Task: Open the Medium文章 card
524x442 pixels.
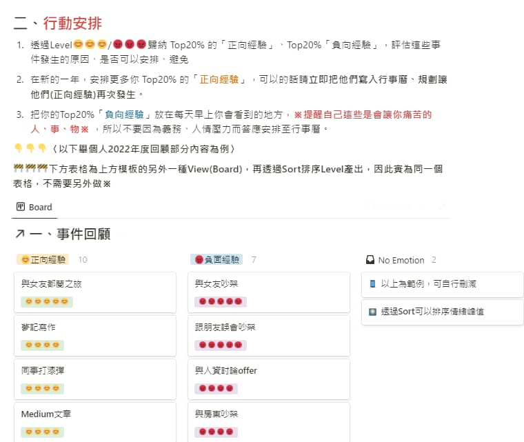Action: (94, 421)
